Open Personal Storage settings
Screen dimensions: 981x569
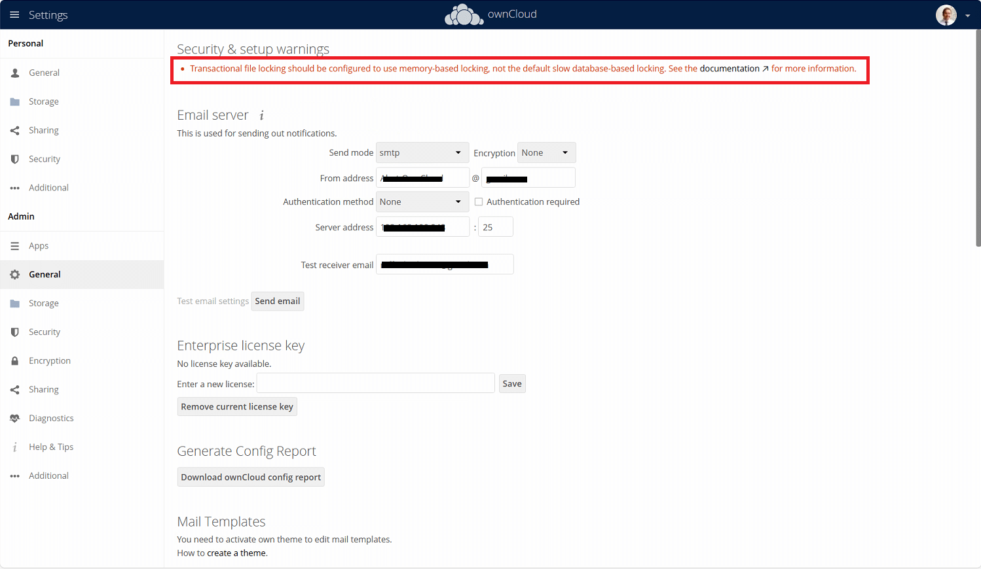click(x=82, y=101)
